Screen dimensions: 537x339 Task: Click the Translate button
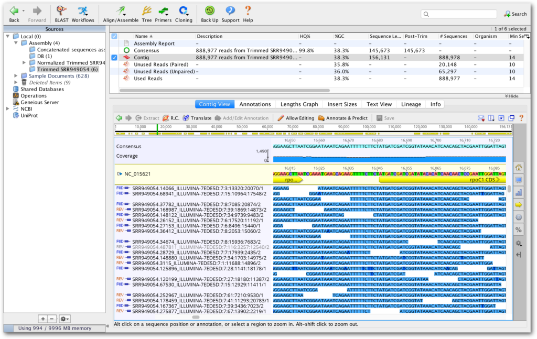pyautogui.click(x=201, y=118)
